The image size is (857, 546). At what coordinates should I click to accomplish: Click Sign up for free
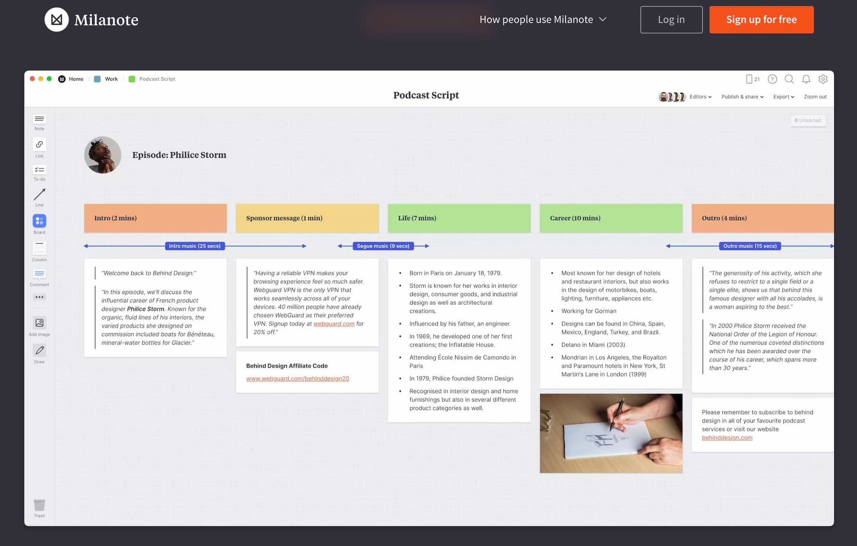pos(761,19)
